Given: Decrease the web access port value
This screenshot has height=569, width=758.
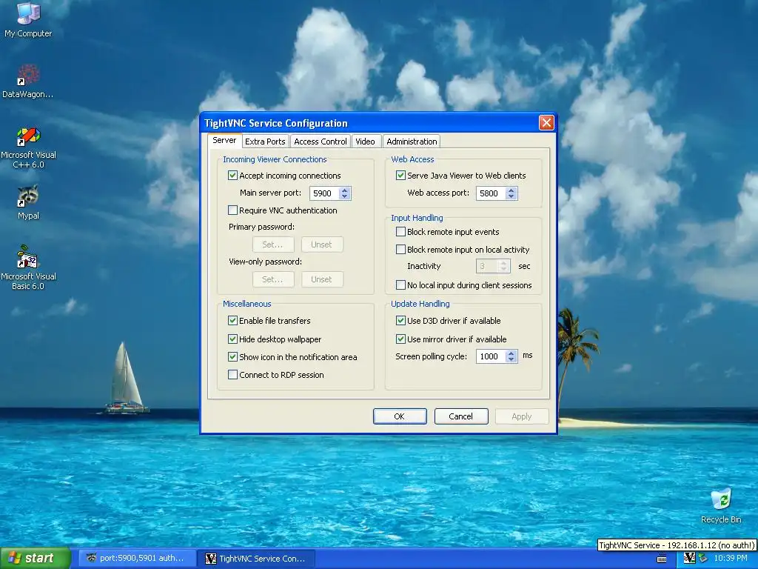Looking at the screenshot, I should [x=512, y=196].
